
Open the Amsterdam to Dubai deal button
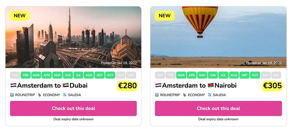(x=73, y=108)
